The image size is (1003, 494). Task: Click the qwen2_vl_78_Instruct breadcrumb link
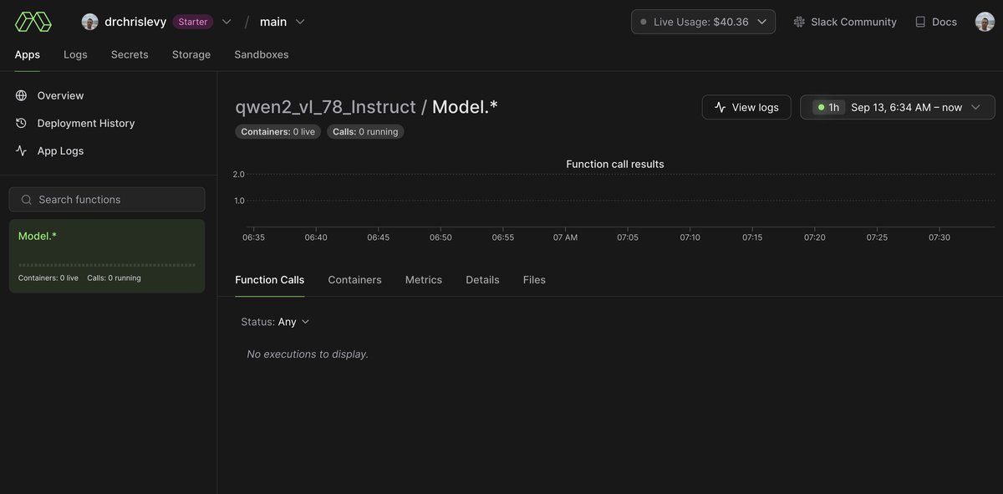tap(325, 107)
